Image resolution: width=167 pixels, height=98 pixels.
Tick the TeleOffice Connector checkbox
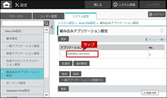[x=63, y=53]
